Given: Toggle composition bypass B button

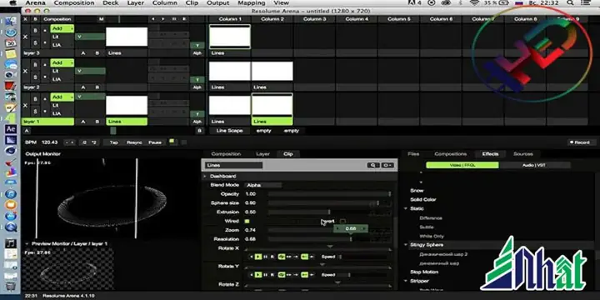Looking at the screenshot, I should click(x=36, y=19).
